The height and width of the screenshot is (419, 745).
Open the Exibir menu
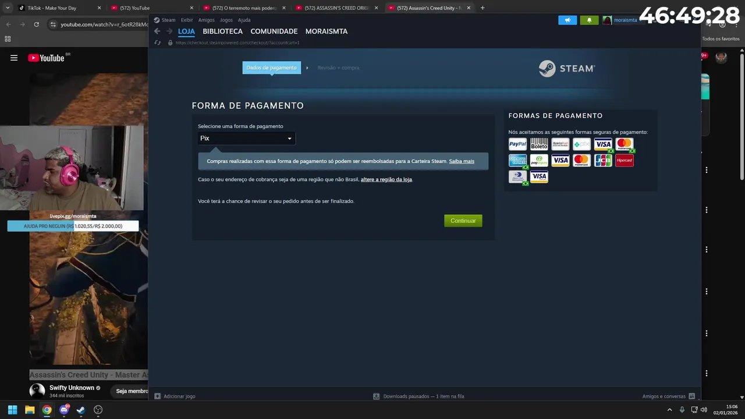pyautogui.click(x=187, y=20)
